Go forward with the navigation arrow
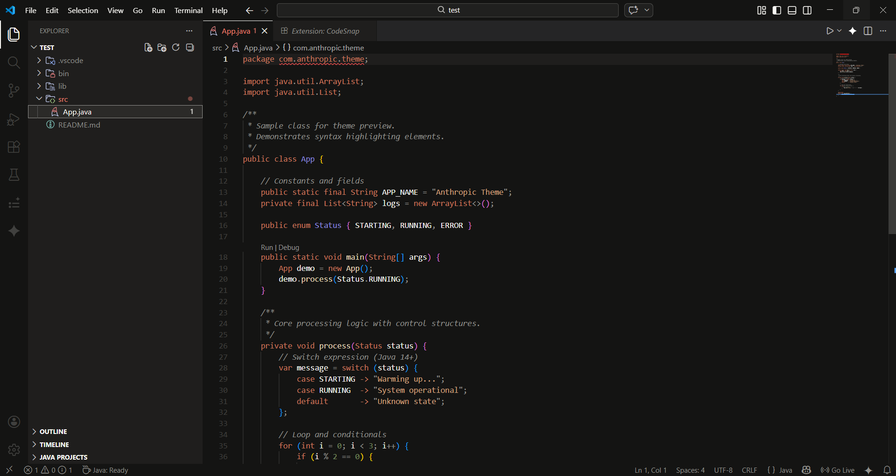 coord(265,10)
